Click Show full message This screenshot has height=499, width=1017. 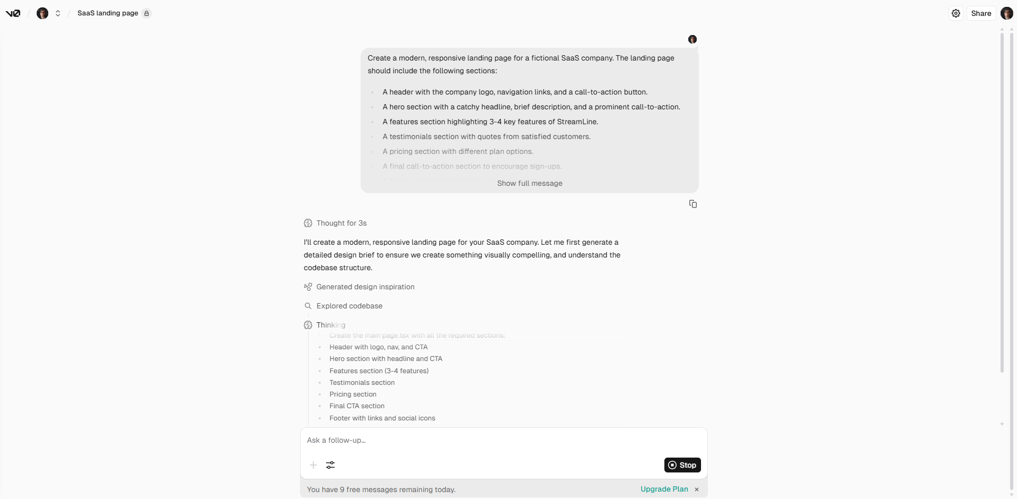click(x=529, y=183)
